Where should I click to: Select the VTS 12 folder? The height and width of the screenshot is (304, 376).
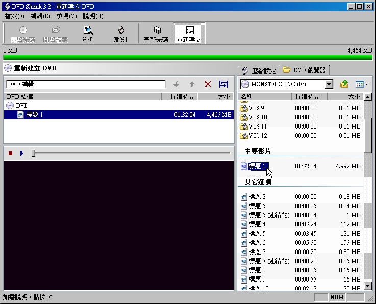(x=258, y=136)
